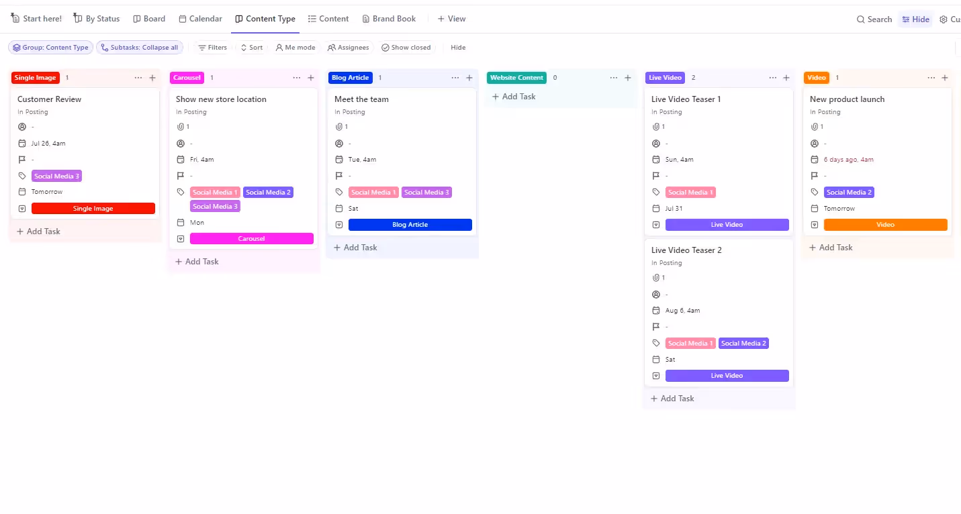
Task: Open view Customize settings
Action: tap(954, 19)
